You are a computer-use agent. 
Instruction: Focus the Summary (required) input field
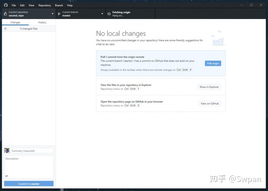coord(32,151)
